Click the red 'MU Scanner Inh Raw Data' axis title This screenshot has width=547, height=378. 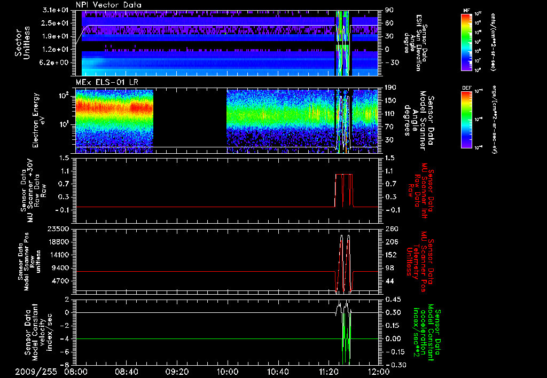pyautogui.click(x=420, y=191)
